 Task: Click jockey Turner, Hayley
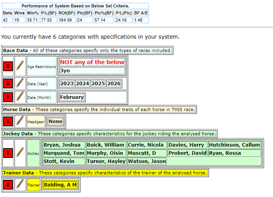click(x=106, y=161)
